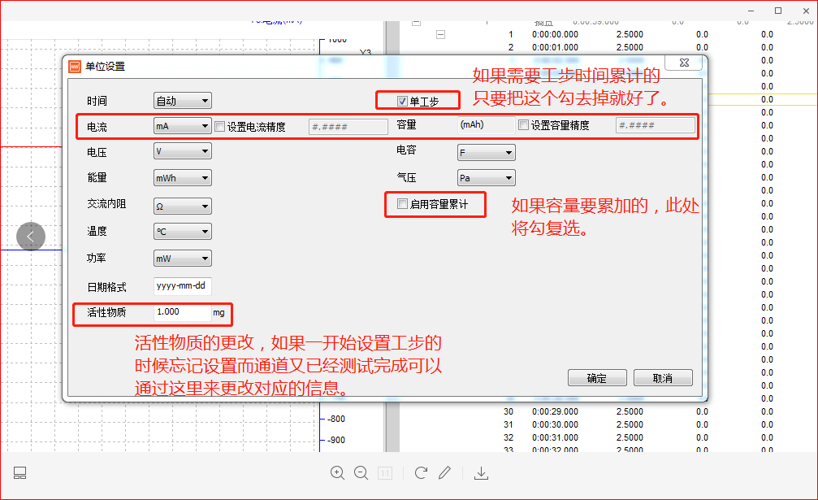This screenshot has width=818, height=500.
Task: Go to previous image arrow
Action: point(31,237)
